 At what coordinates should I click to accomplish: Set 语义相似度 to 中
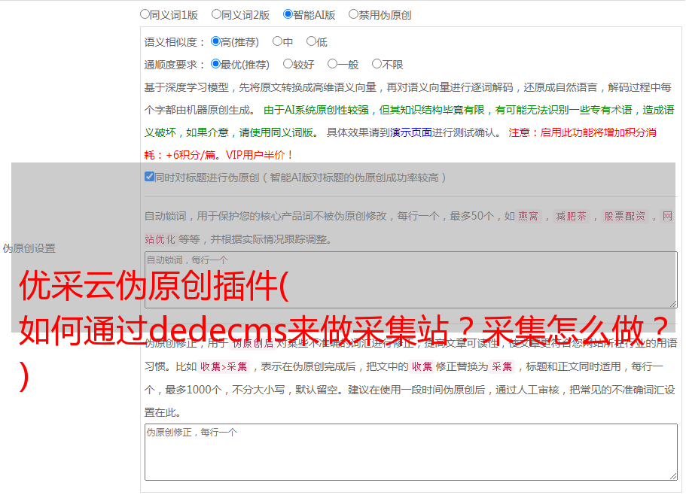point(277,41)
